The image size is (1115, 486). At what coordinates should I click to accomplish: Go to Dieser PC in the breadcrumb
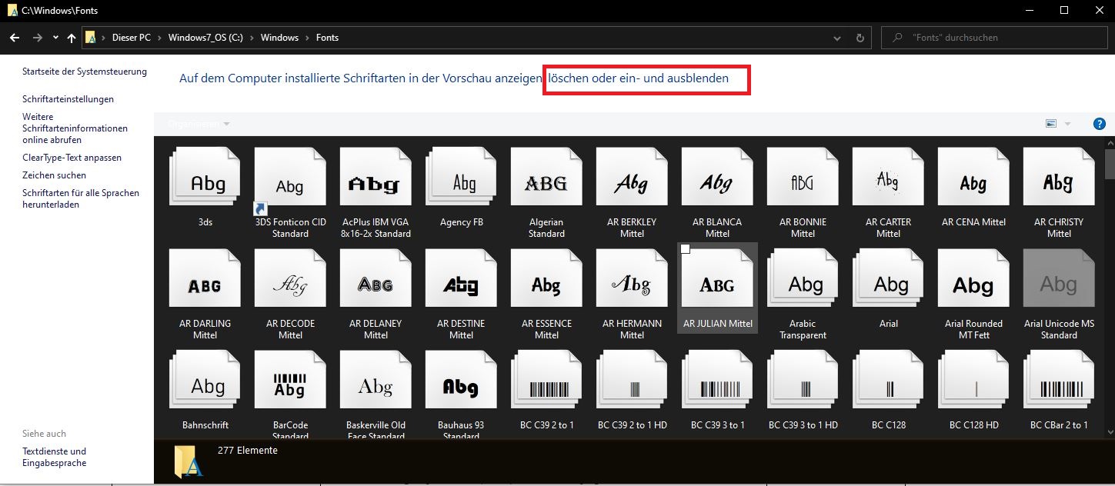pos(131,38)
